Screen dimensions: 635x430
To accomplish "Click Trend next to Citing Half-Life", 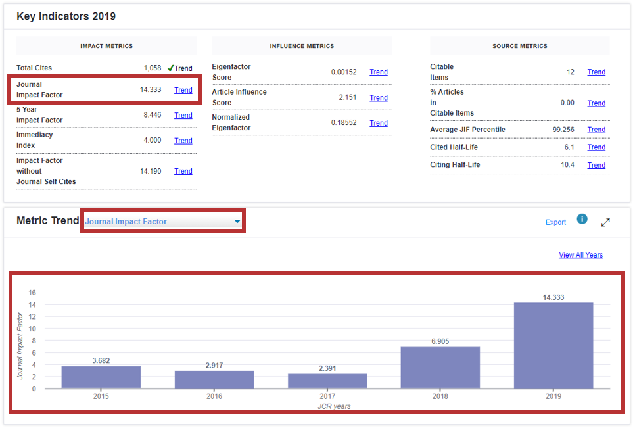I will [x=596, y=165].
